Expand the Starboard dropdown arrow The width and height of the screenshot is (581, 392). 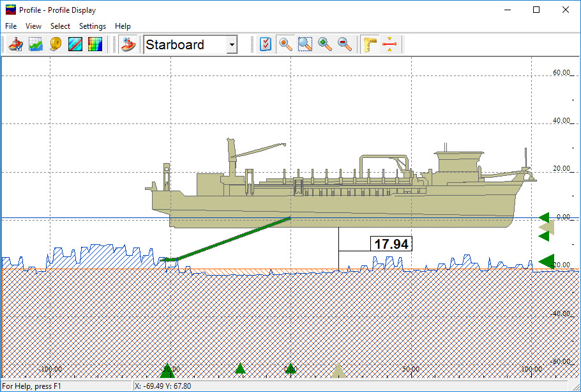(x=232, y=45)
